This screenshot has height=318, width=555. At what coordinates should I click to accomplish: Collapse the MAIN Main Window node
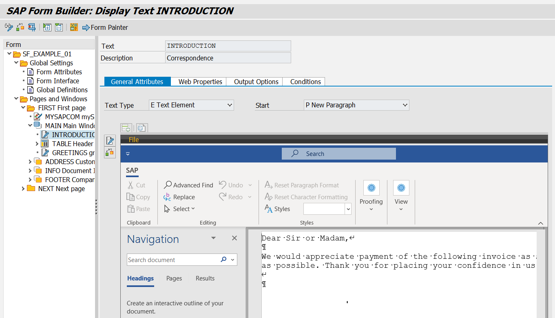click(x=30, y=126)
